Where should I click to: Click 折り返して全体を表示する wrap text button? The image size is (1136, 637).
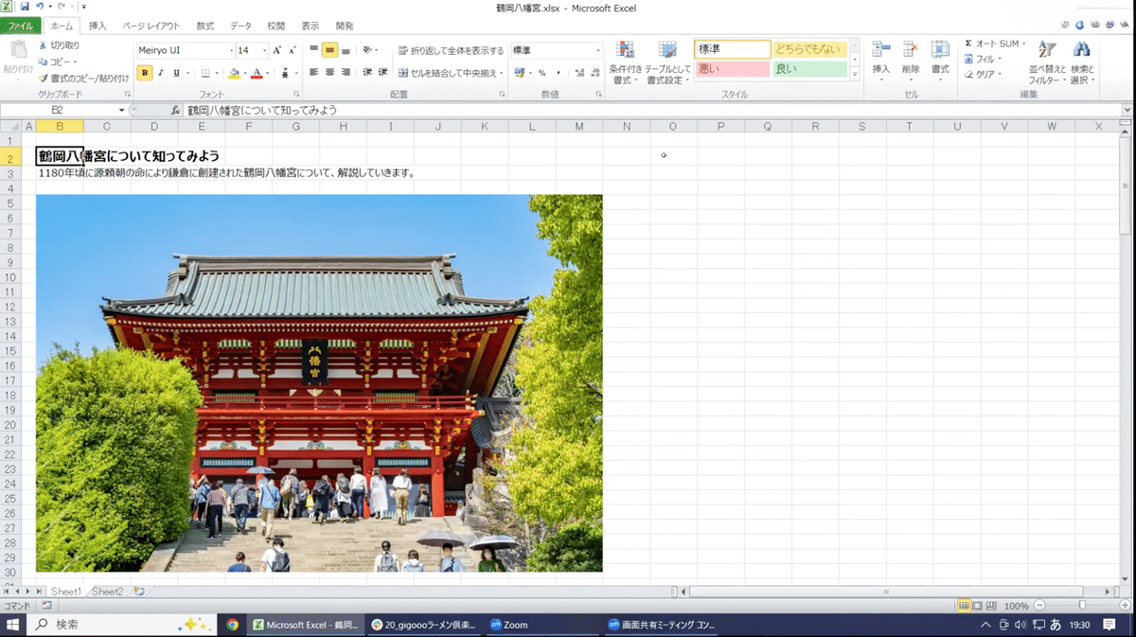pos(451,50)
